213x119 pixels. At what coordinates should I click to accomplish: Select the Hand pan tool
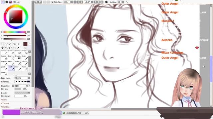click(14, 48)
